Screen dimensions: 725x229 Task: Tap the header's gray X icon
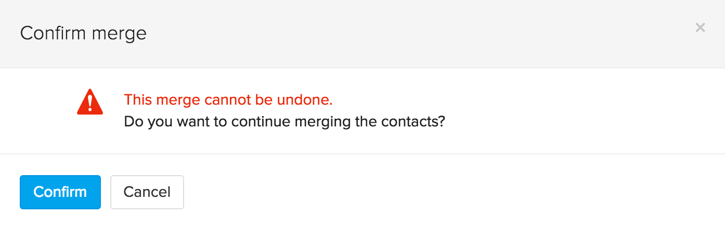pyautogui.click(x=700, y=27)
